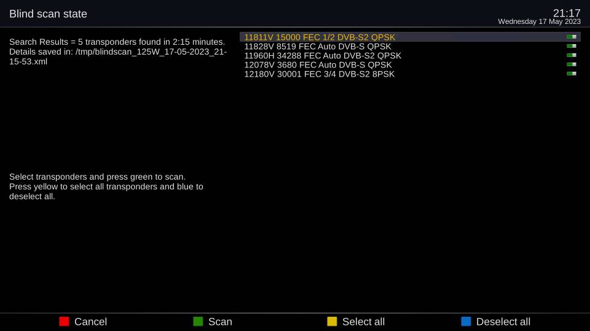Image resolution: width=590 pixels, height=331 pixels.
Task: Click the Select all label
Action: [x=363, y=322]
